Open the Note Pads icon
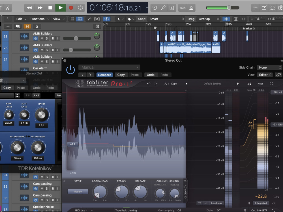The image size is (283, 212). click(264, 8)
